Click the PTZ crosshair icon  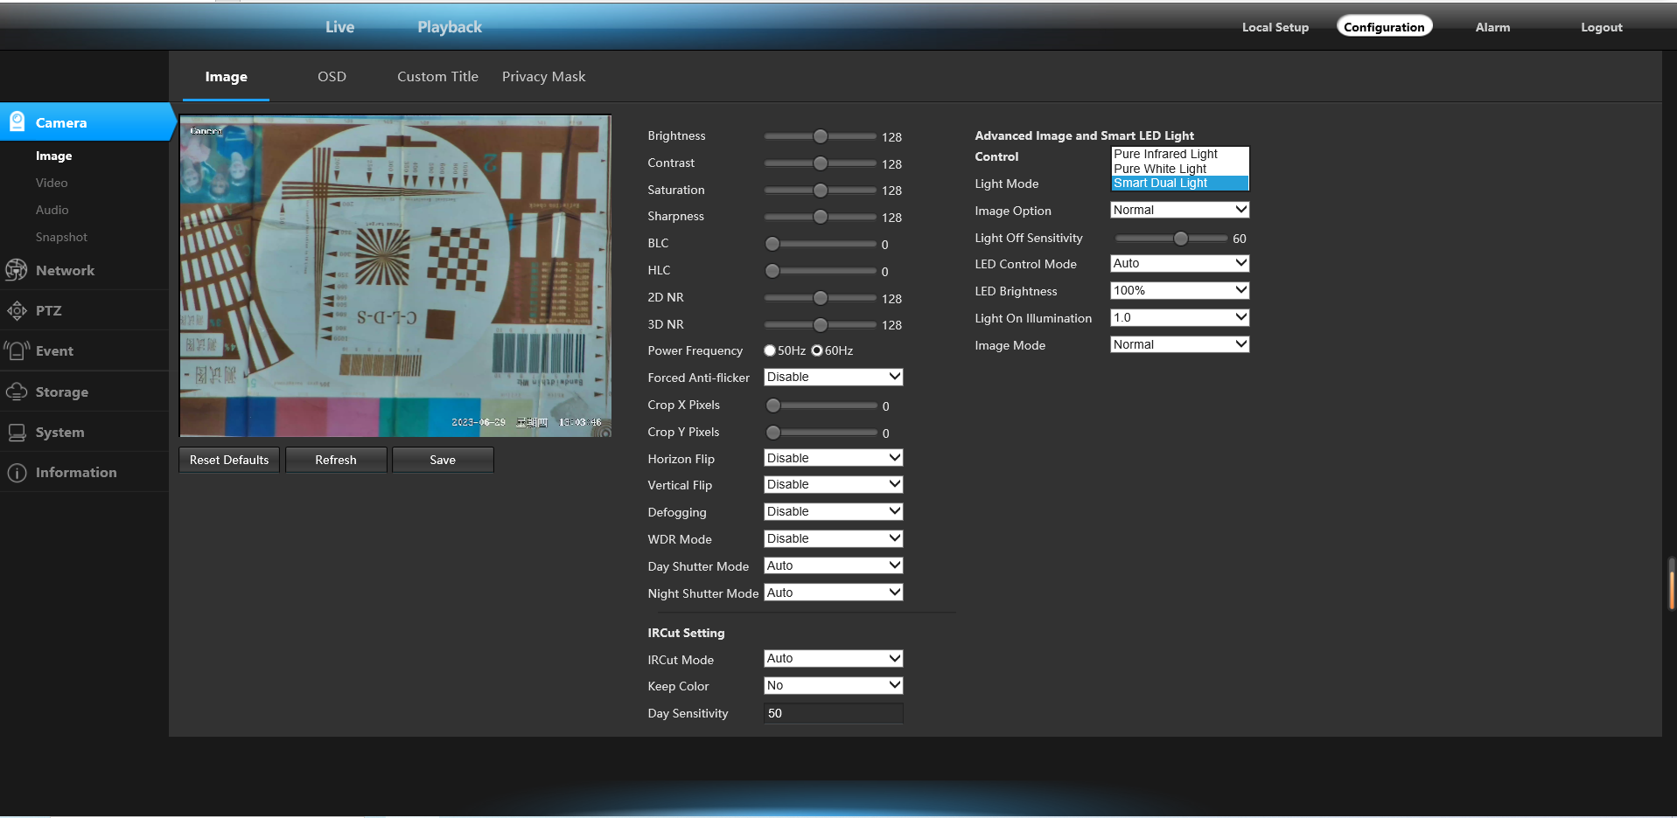pos(17,310)
